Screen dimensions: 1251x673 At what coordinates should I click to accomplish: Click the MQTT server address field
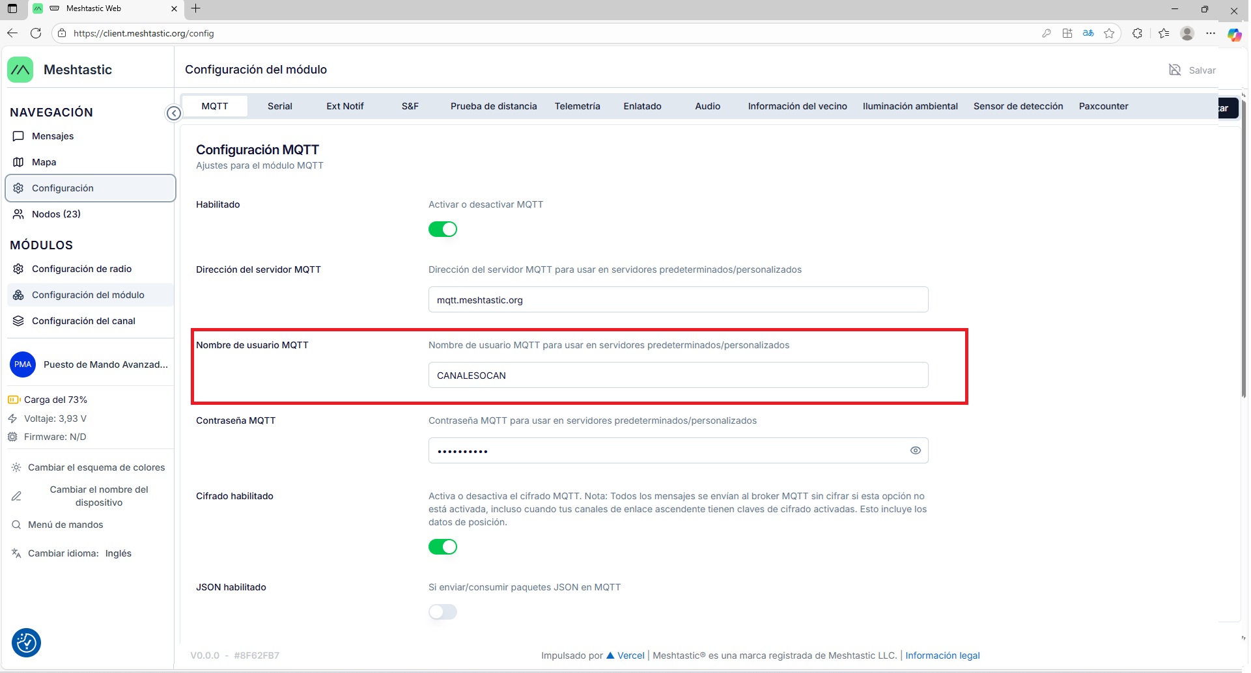pos(677,300)
